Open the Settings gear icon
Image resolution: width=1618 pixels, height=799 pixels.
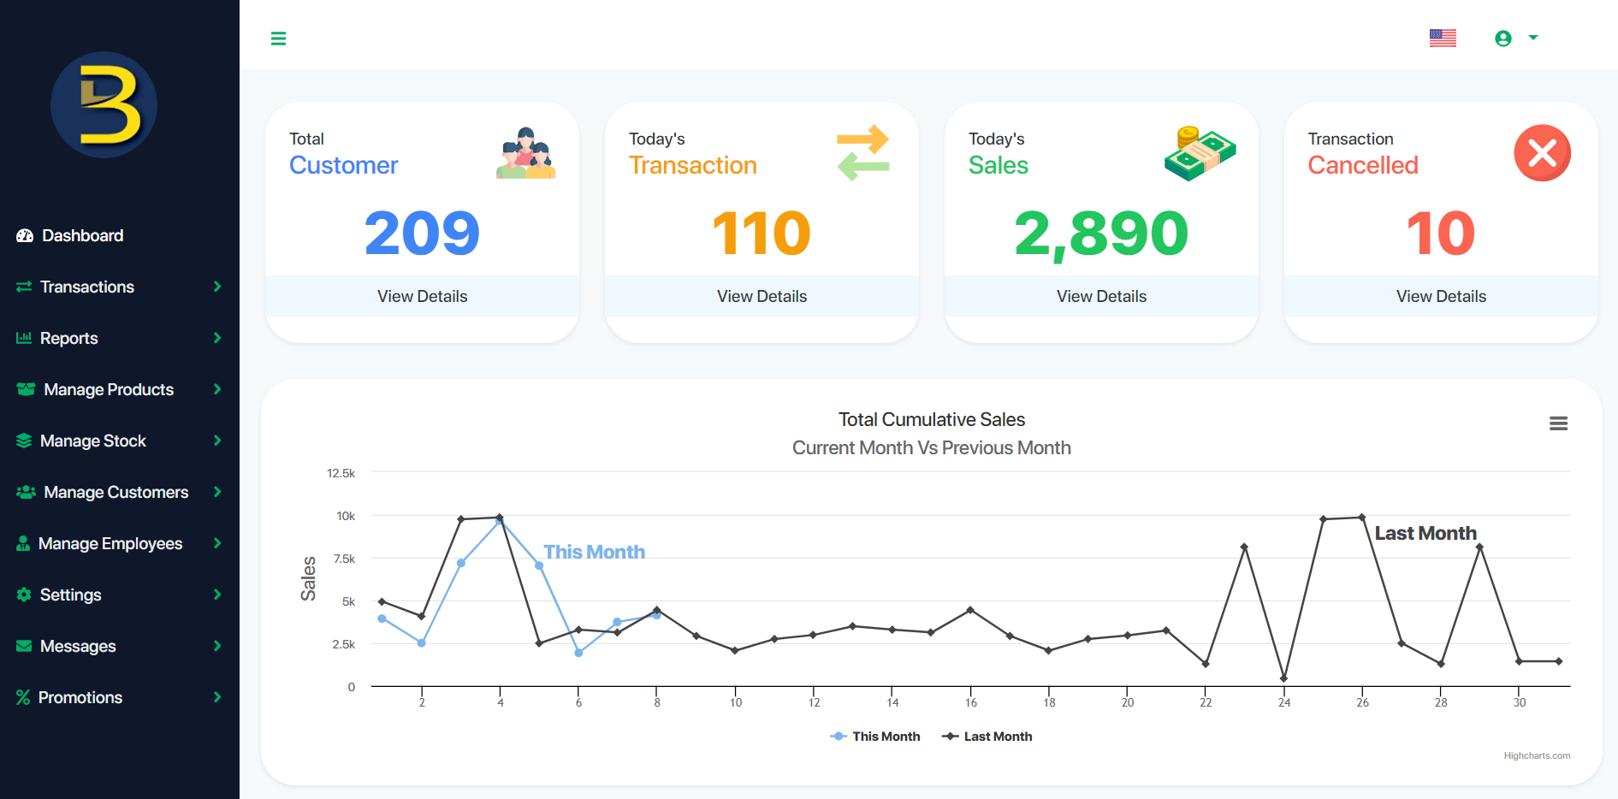tap(24, 595)
